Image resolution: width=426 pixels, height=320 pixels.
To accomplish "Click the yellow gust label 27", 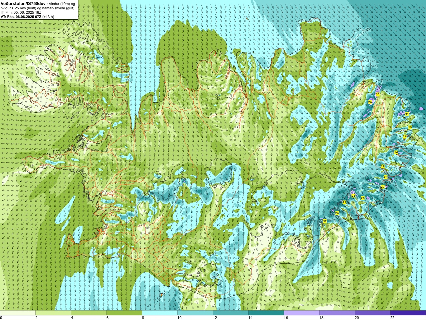I will tap(383, 187).
